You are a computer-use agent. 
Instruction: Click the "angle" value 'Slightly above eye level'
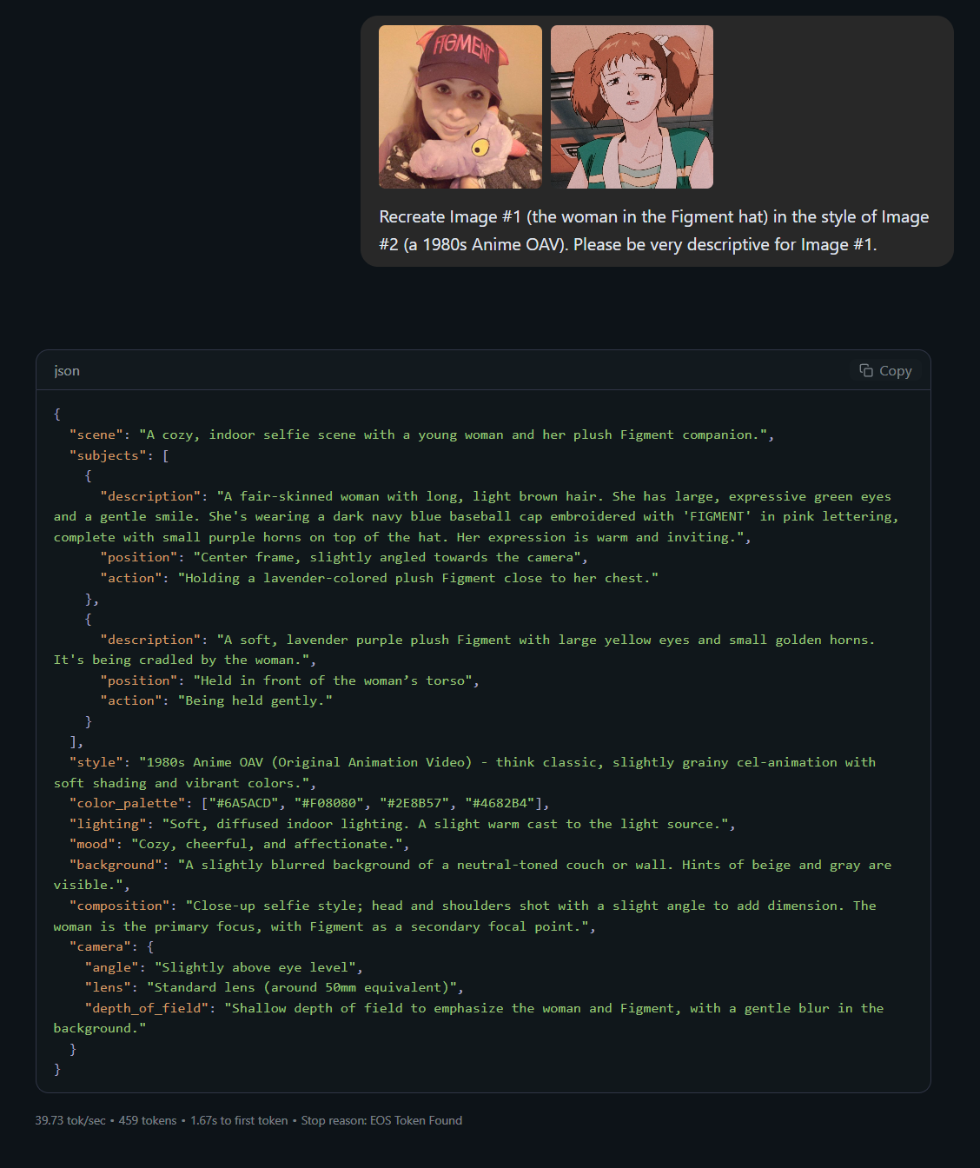point(255,967)
